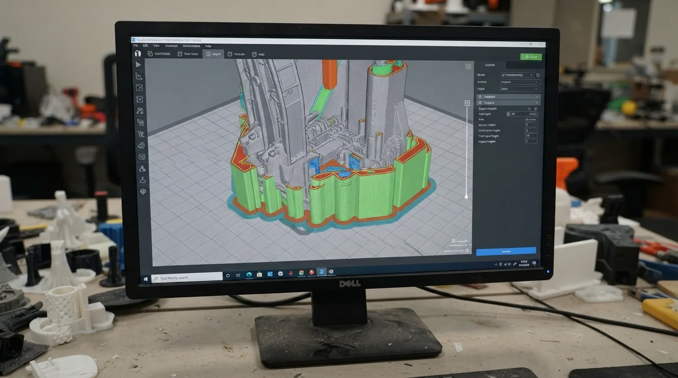The image size is (678, 378).
Task: Open the second dropdown in settings panel
Action: click(x=520, y=82)
